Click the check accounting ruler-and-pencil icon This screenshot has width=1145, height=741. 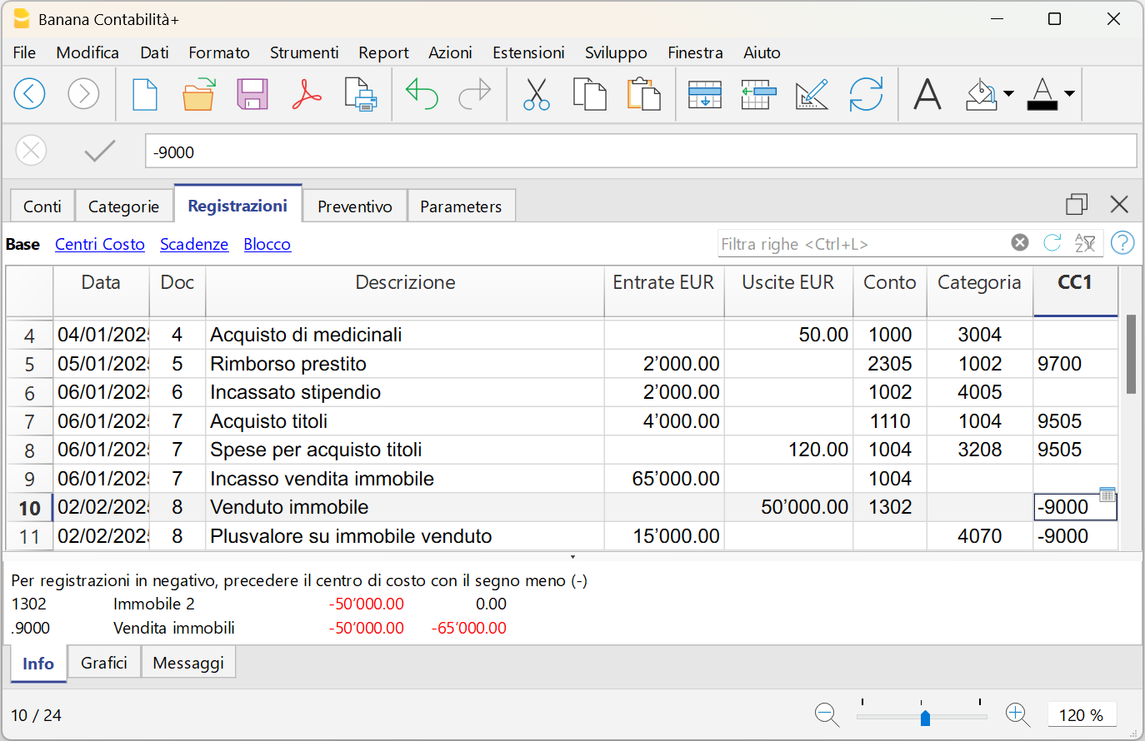click(812, 94)
